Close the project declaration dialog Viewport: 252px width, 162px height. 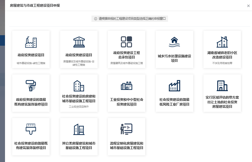tap(249, 5)
